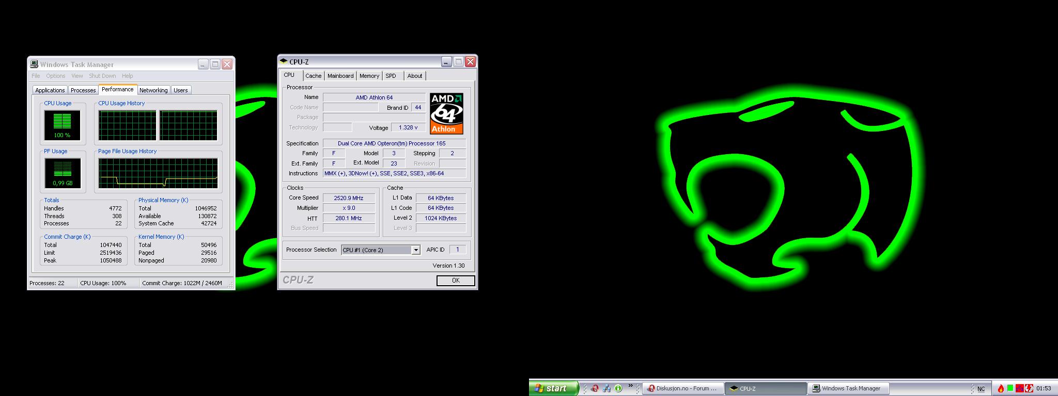
Task: Click the CPU Usage 100% gauge
Action: [x=62, y=125]
